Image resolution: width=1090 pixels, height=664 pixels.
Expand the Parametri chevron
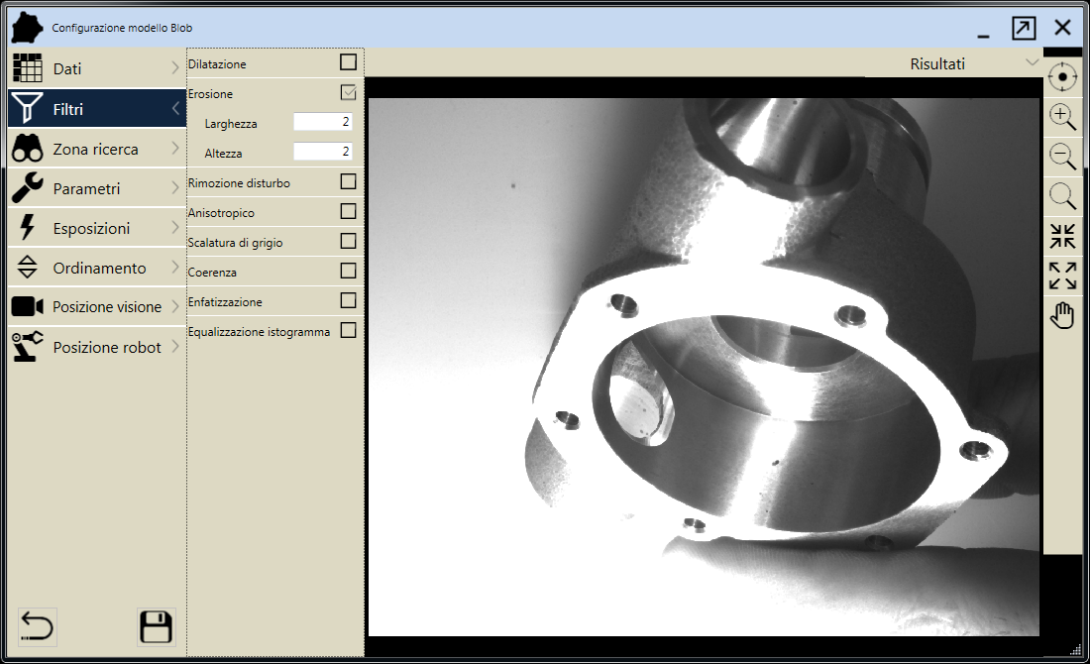pos(175,187)
